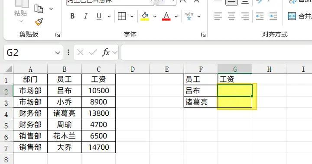
Task: Click cell A6 销售部 beside 花木兰
Action: pyautogui.click(x=30, y=136)
